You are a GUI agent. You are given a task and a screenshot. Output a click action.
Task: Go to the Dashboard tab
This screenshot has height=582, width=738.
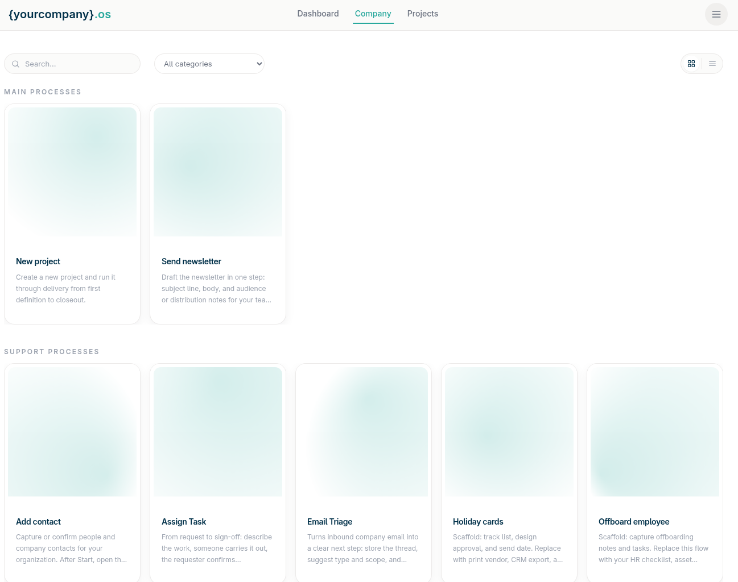coord(318,14)
